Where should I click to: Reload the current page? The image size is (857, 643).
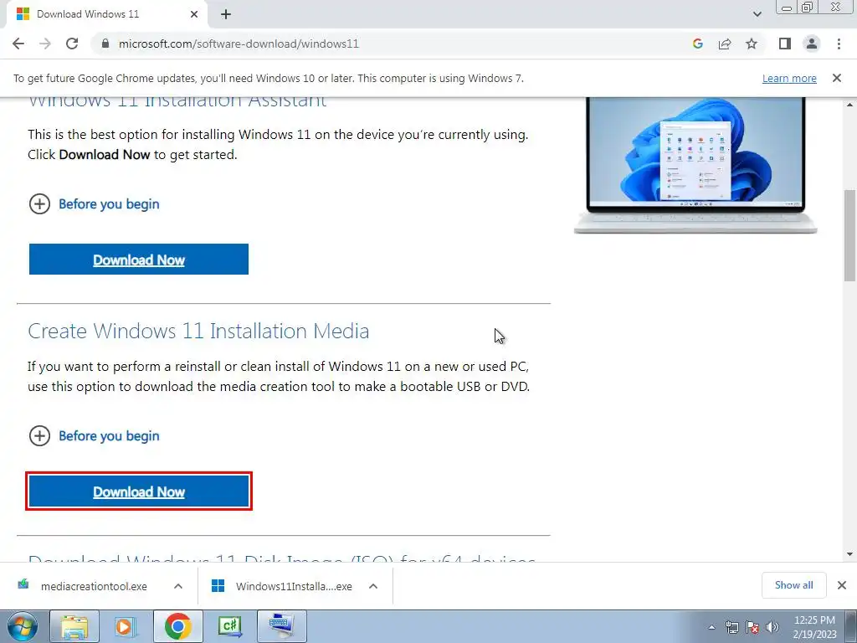pos(72,44)
